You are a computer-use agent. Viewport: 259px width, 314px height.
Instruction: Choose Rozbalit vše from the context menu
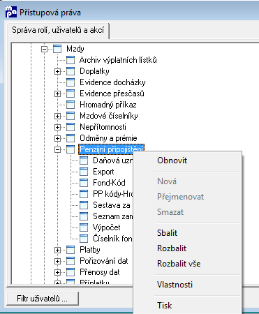point(187,264)
